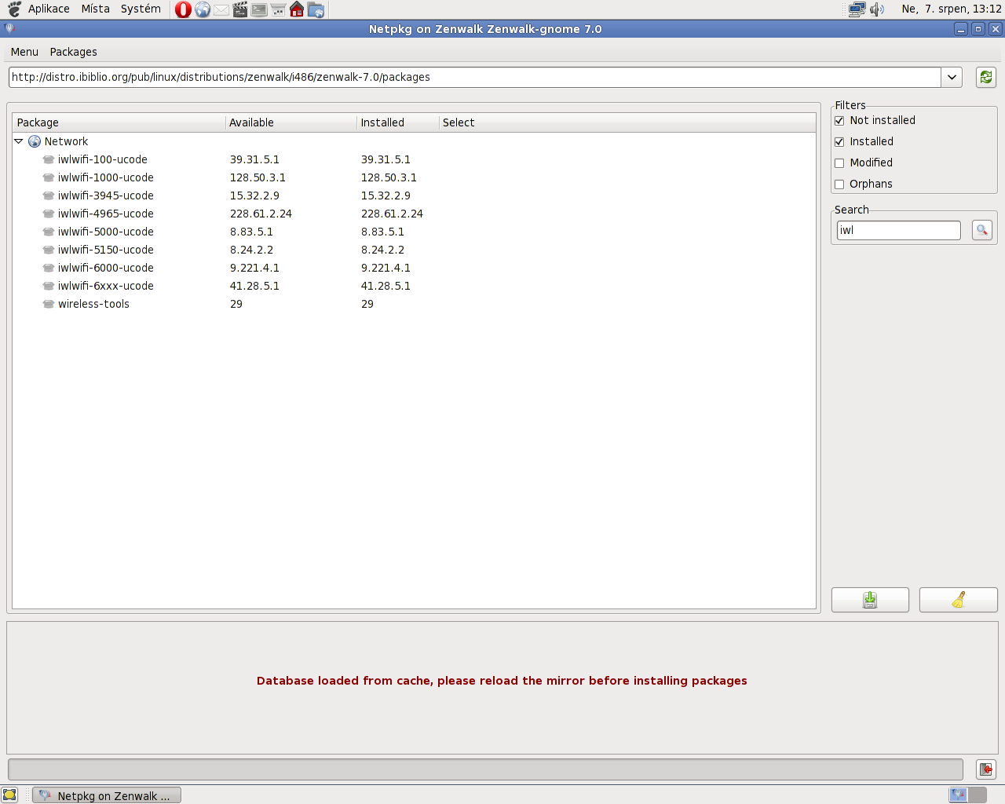This screenshot has width=1005, height=804.
Task: Click the package icon of iwlwifi-6xxx-ucode
Action: (x=49, y=286)
